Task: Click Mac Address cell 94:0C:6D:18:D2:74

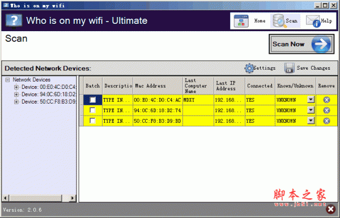Action: pyautogui.click(x=158, y=110)
